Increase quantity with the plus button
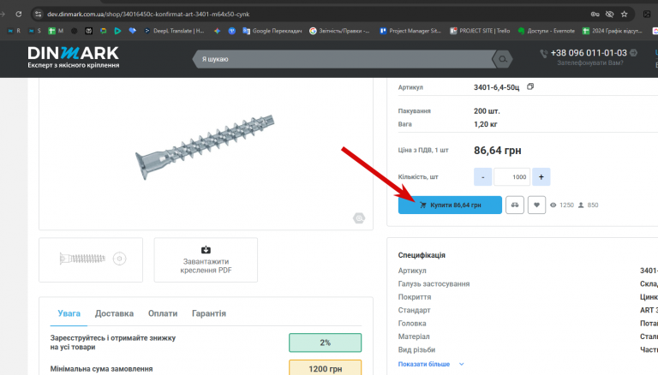Image resolution: width=658 pixels, height=375 pixels. (541, 176)
